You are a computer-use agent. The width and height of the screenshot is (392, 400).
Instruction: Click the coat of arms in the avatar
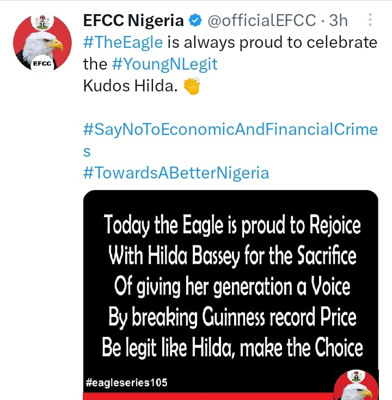point(42,24)
